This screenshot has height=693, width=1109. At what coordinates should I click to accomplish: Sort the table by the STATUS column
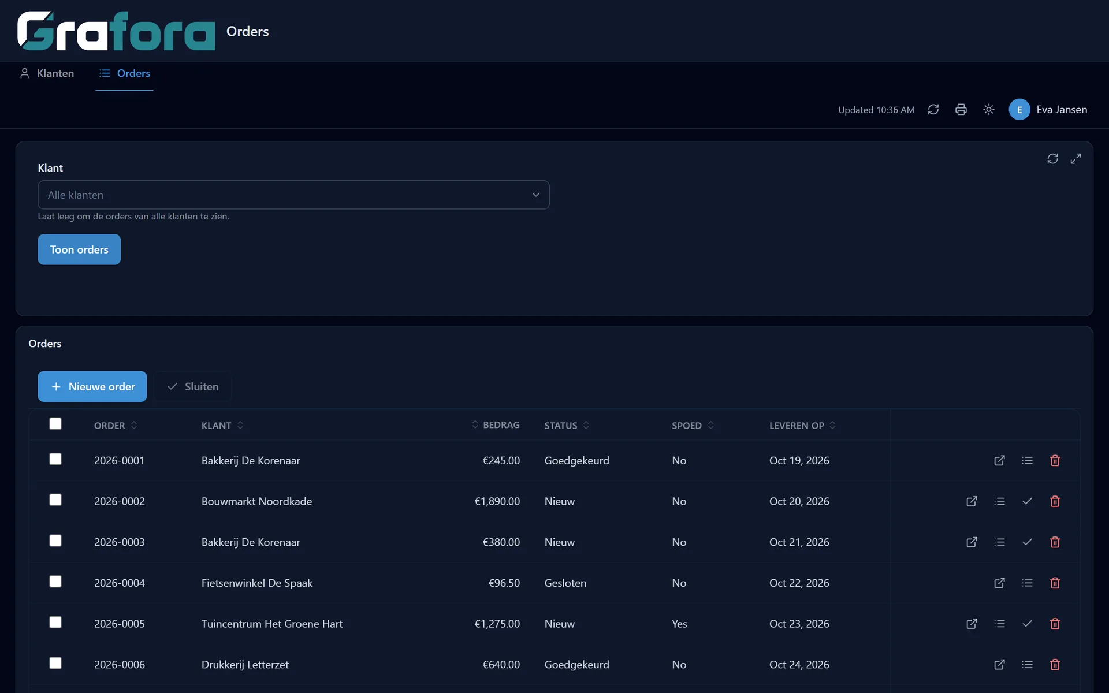(567, 425)
